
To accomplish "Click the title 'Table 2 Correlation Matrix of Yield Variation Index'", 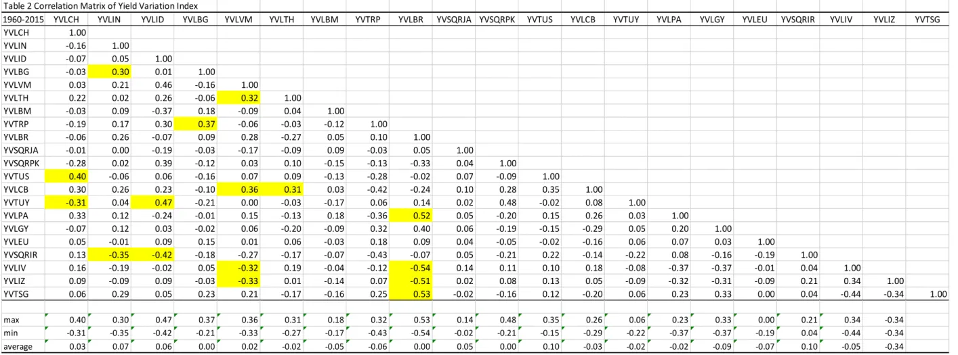I will (100, 6).
